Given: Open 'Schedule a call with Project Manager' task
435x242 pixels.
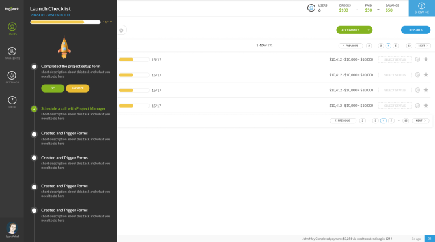Looking at the screenshot, I should tap(73, 108).
